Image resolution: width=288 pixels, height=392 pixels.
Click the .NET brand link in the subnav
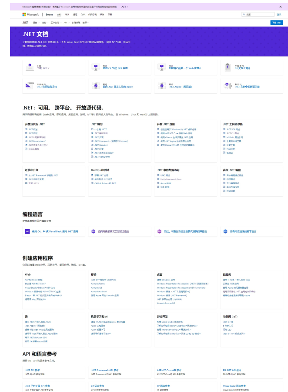point(25,23)
